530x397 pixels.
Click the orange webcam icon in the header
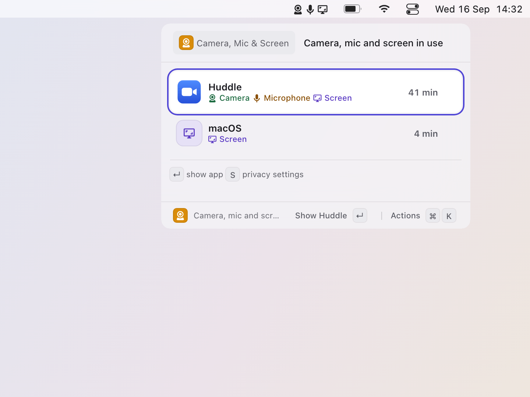coord(186,43)
